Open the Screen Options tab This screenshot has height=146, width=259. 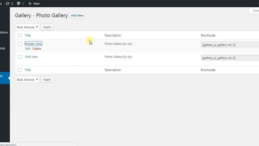[x=255, y=11]
